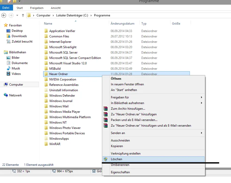
Task: Switch to the Ansicht ribbon tab
Action: (56, 8)
